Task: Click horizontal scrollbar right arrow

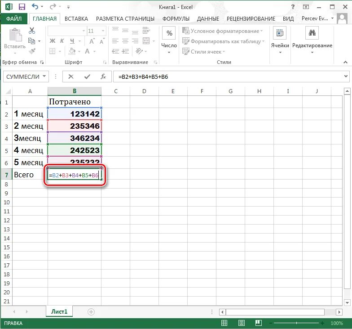Action: click(339, 312)
